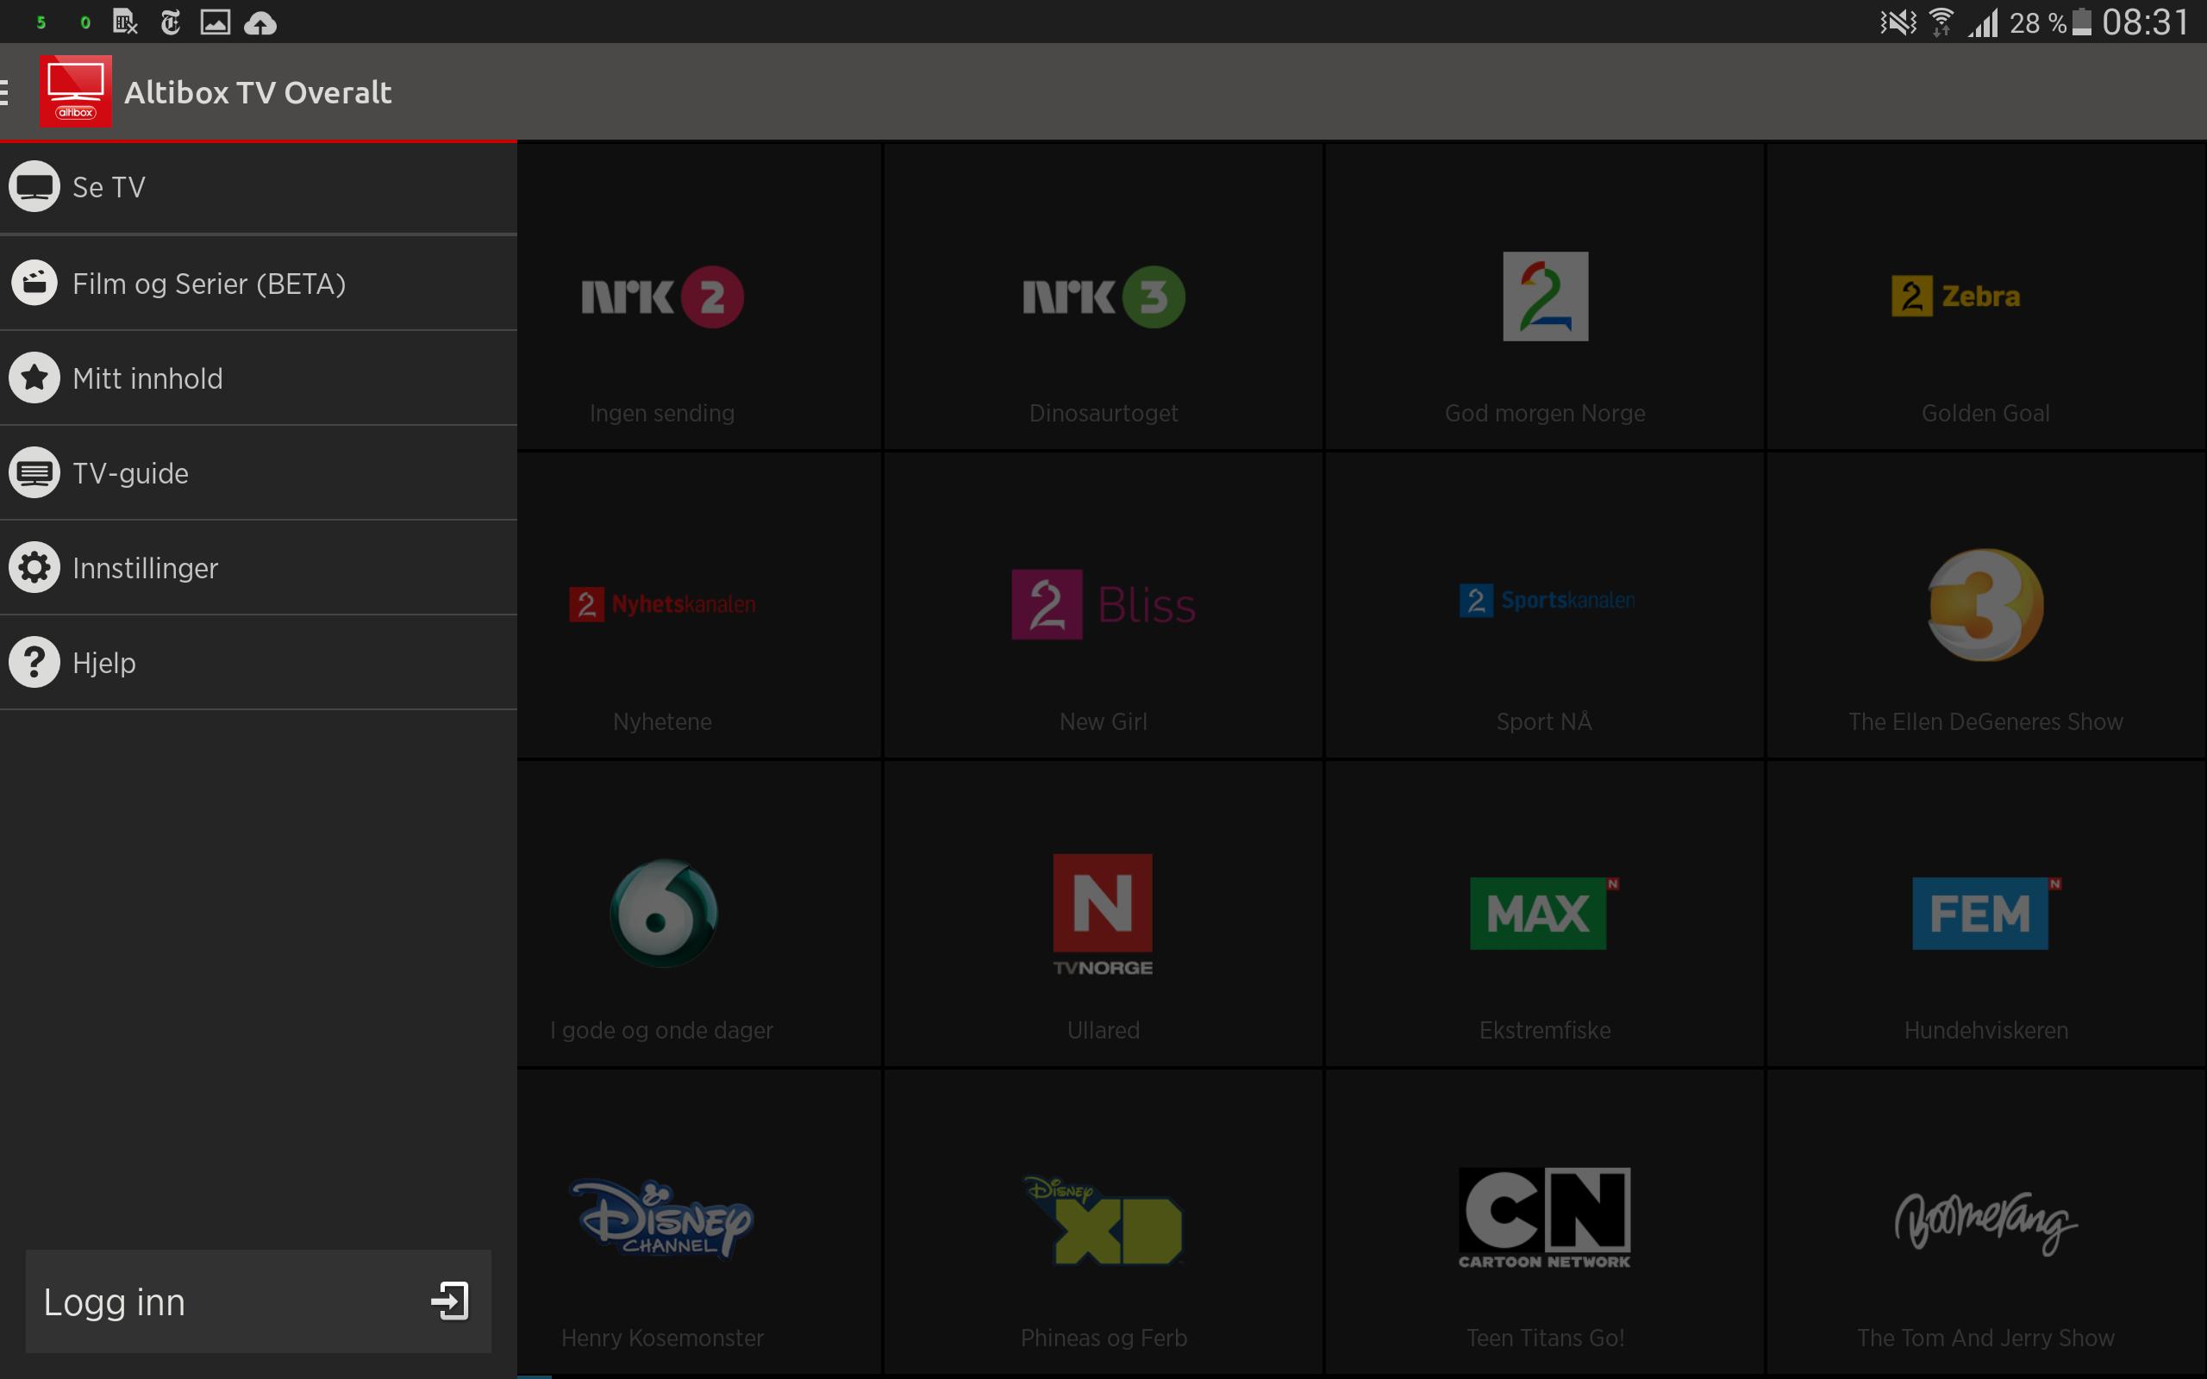
Task: Open Sportskanalen showing Sport NÅ
Action: (x=1544, y=604)
